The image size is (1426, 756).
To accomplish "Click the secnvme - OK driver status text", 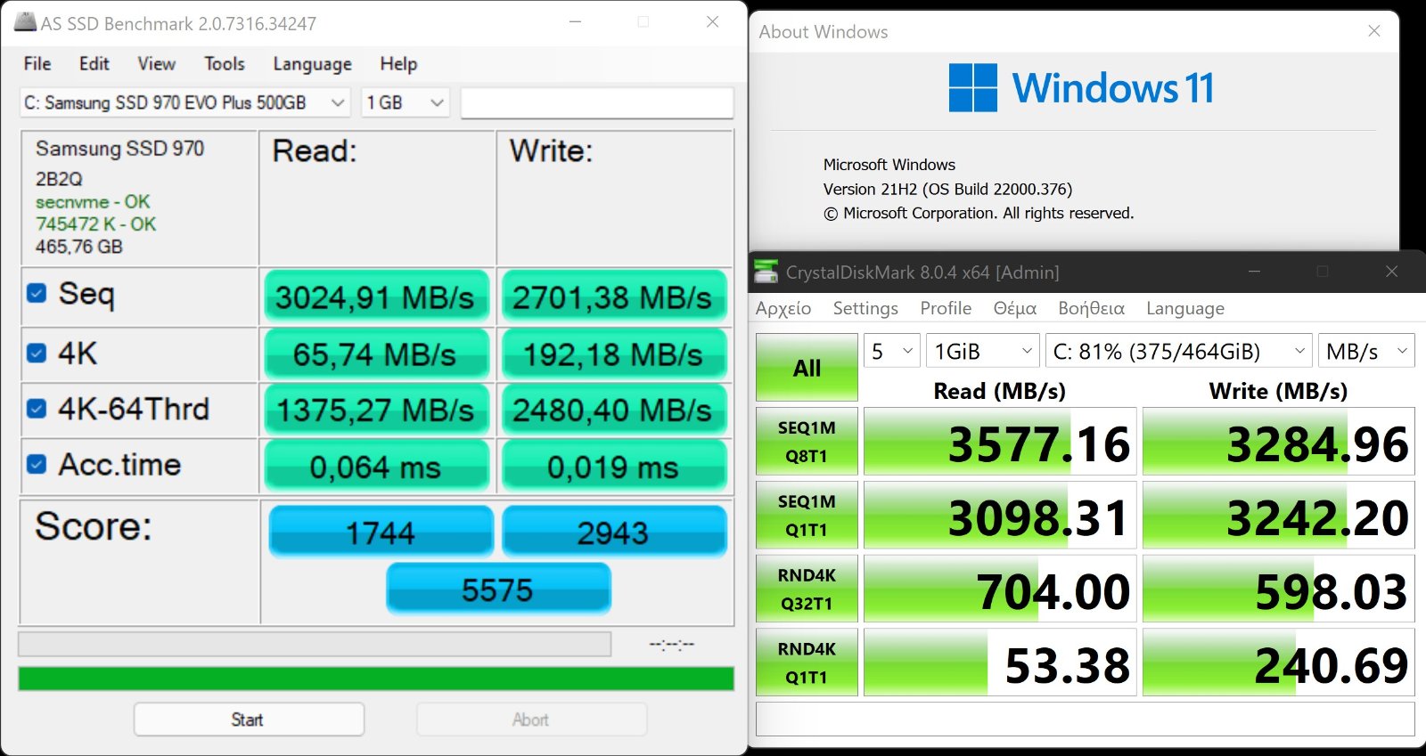I will 93,201.
